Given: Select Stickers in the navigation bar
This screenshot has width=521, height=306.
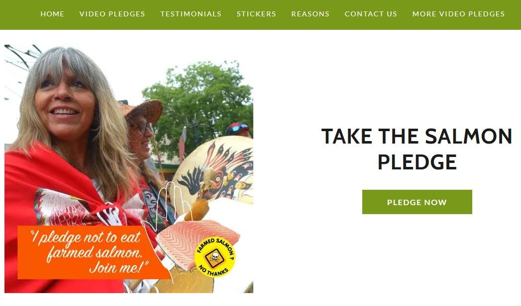Looking at the screenshot, I should 256,14.
